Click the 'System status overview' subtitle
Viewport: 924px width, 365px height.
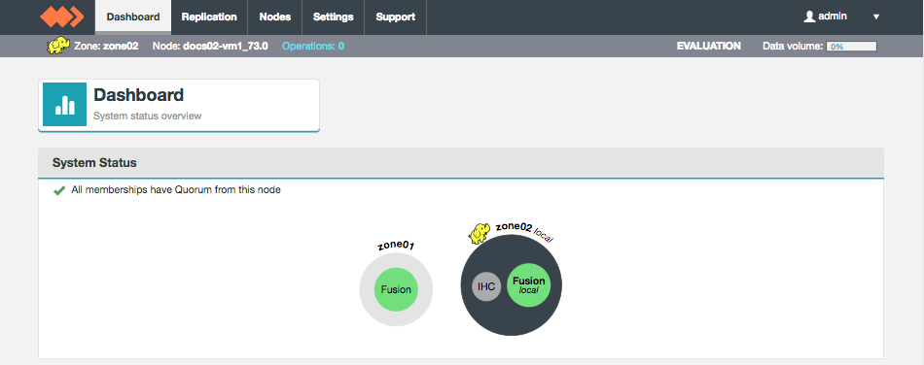[x=147, y=116]
